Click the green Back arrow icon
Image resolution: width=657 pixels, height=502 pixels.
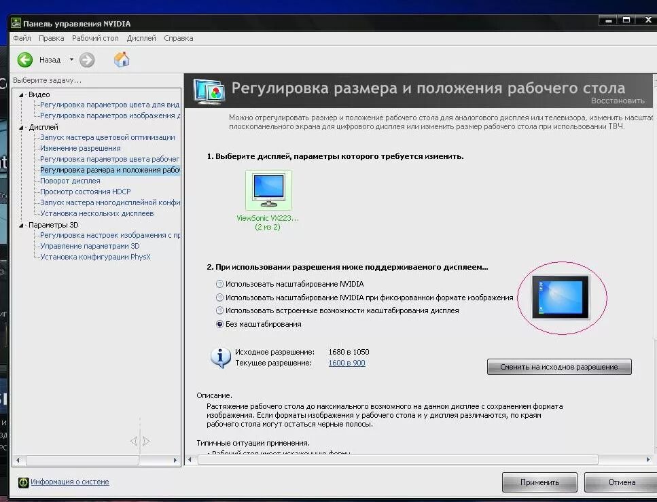pyautogui.click(x=25, y=60)
